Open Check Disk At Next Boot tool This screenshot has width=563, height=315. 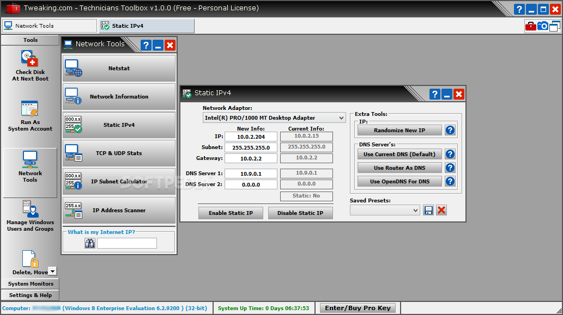coord(30,66)
